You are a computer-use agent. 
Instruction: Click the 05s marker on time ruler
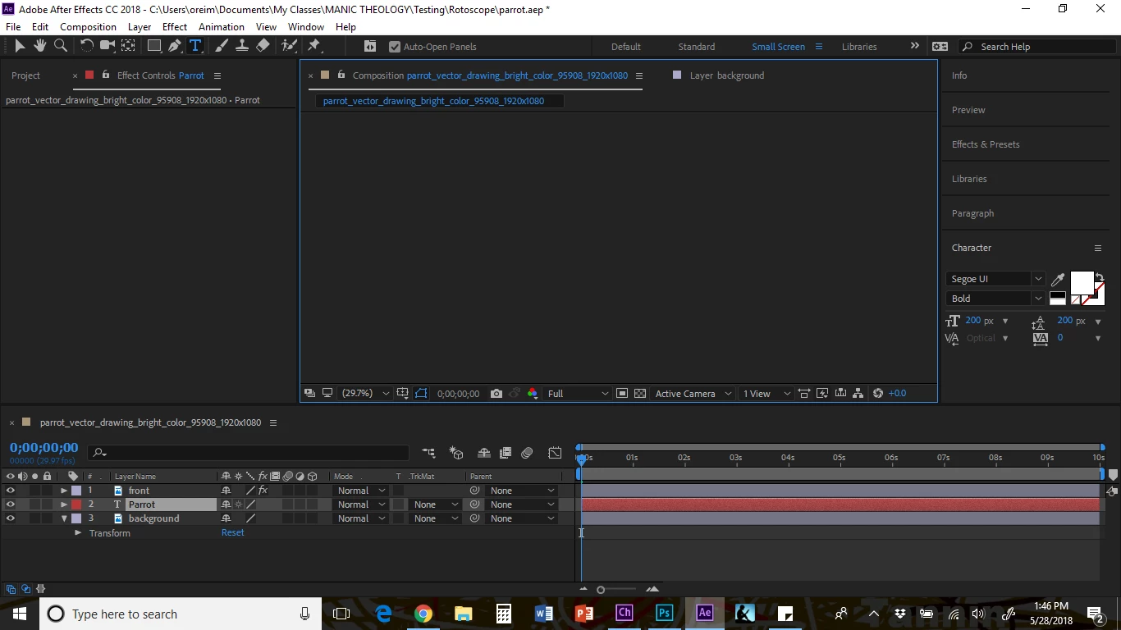click(x=839, y=458)
